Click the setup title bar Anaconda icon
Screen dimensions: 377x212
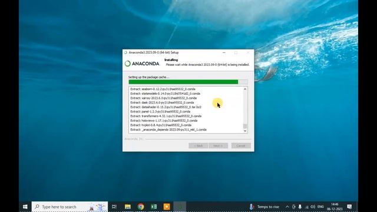click(x=125, y=52)
